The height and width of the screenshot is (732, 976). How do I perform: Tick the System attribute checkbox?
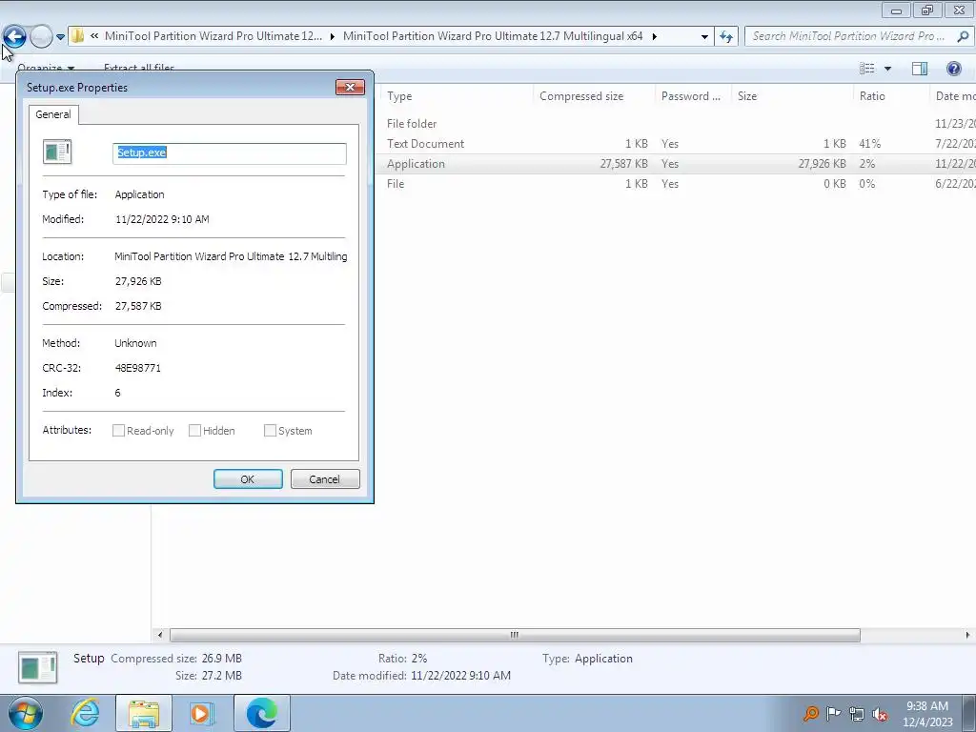pos(270,431)
